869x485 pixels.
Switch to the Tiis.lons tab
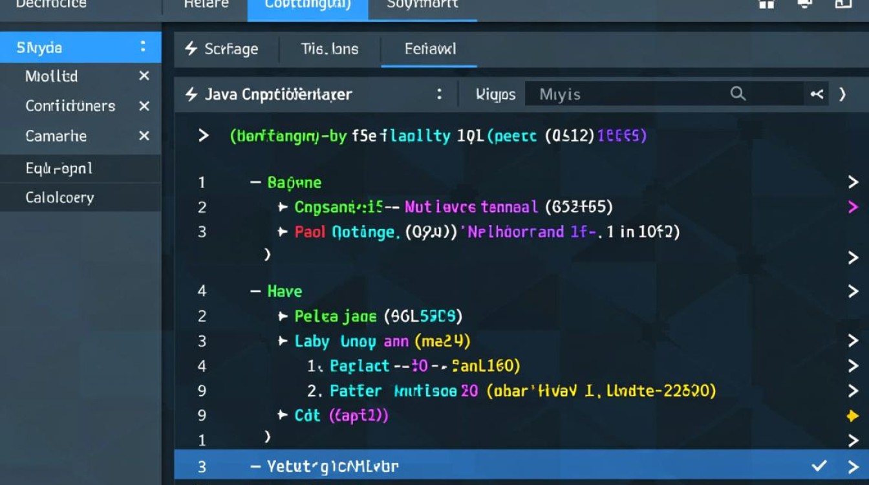point(329,49)
